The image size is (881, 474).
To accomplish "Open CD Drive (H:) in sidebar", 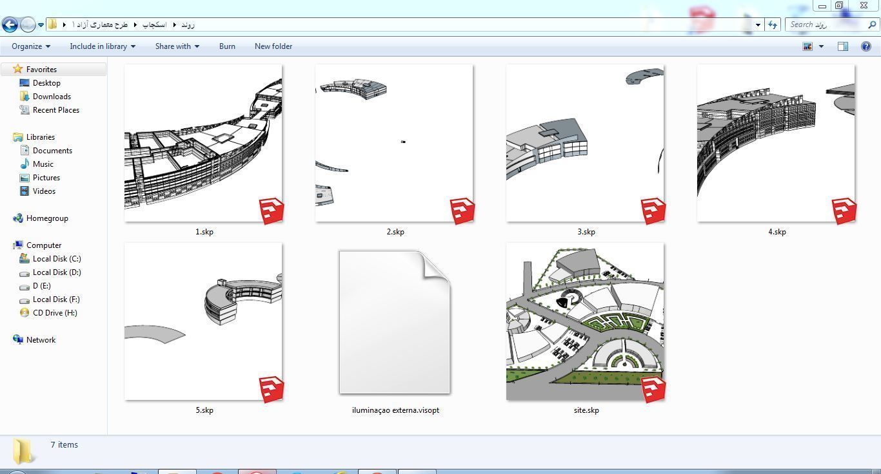I will click(55, 313).
